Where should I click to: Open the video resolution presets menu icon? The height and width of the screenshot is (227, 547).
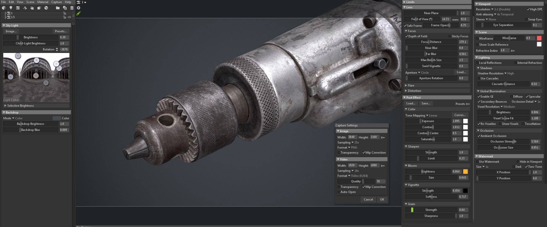coord(383,166)
